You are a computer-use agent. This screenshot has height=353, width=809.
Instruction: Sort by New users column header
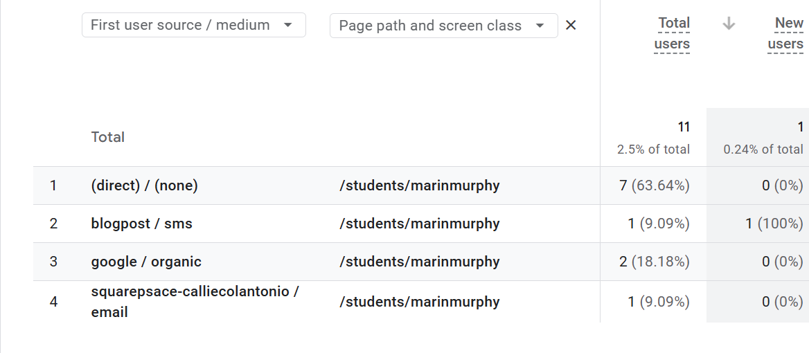(x=786, y=33)
